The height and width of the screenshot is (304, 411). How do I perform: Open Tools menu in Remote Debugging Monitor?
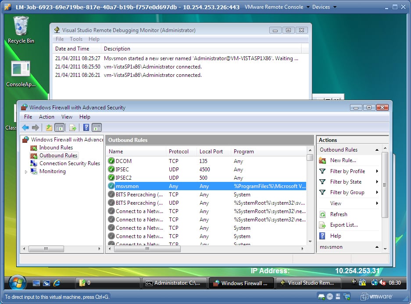coord(76,39)
